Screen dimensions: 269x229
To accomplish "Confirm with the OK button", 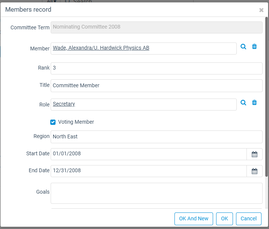I will 224,219.
